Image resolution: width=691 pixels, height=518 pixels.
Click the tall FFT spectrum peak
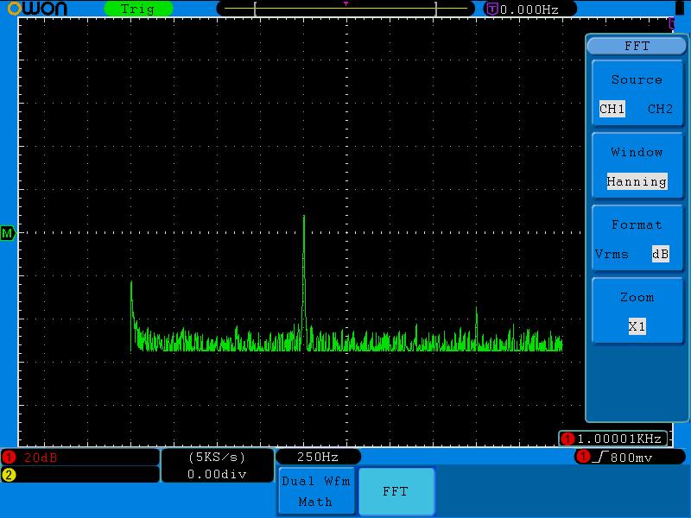click(x=304, y=282)
